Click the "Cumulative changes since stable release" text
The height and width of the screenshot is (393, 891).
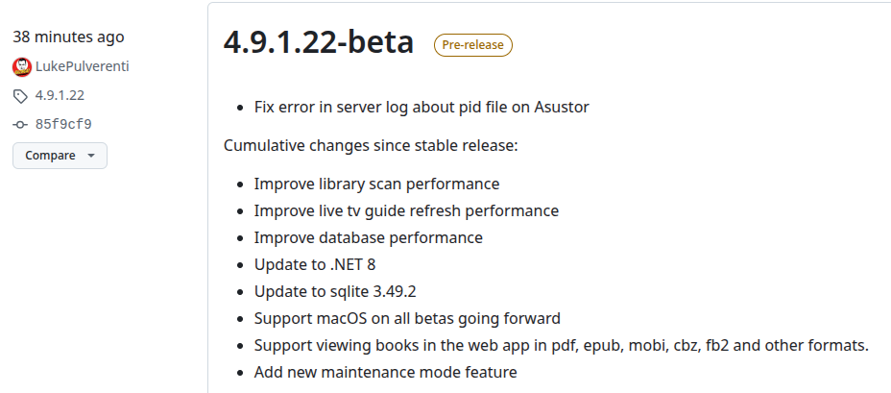(371, 145)
